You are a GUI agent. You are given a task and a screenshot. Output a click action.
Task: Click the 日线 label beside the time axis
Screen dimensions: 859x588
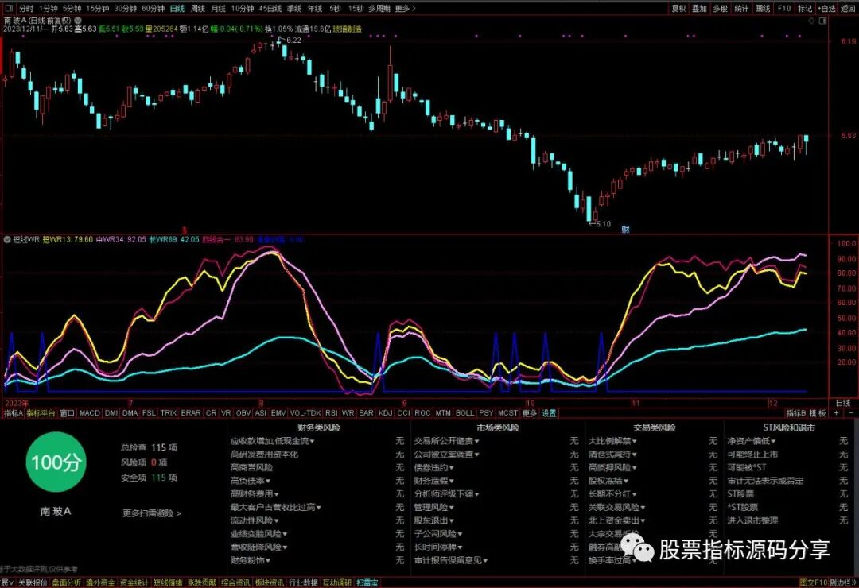843,403
